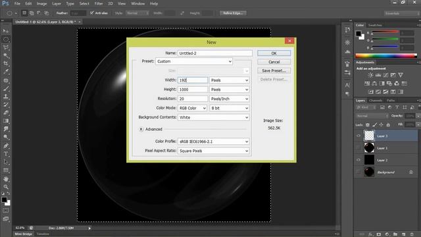This screenshot has height=237, width=421.
Task: Select the Brush tool
Action: pyautogui.click(x=6, y=88)
